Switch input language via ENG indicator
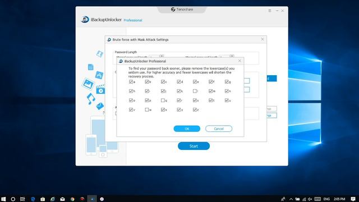The height and width of the screenshot is (202, 359). coord(326,199)
